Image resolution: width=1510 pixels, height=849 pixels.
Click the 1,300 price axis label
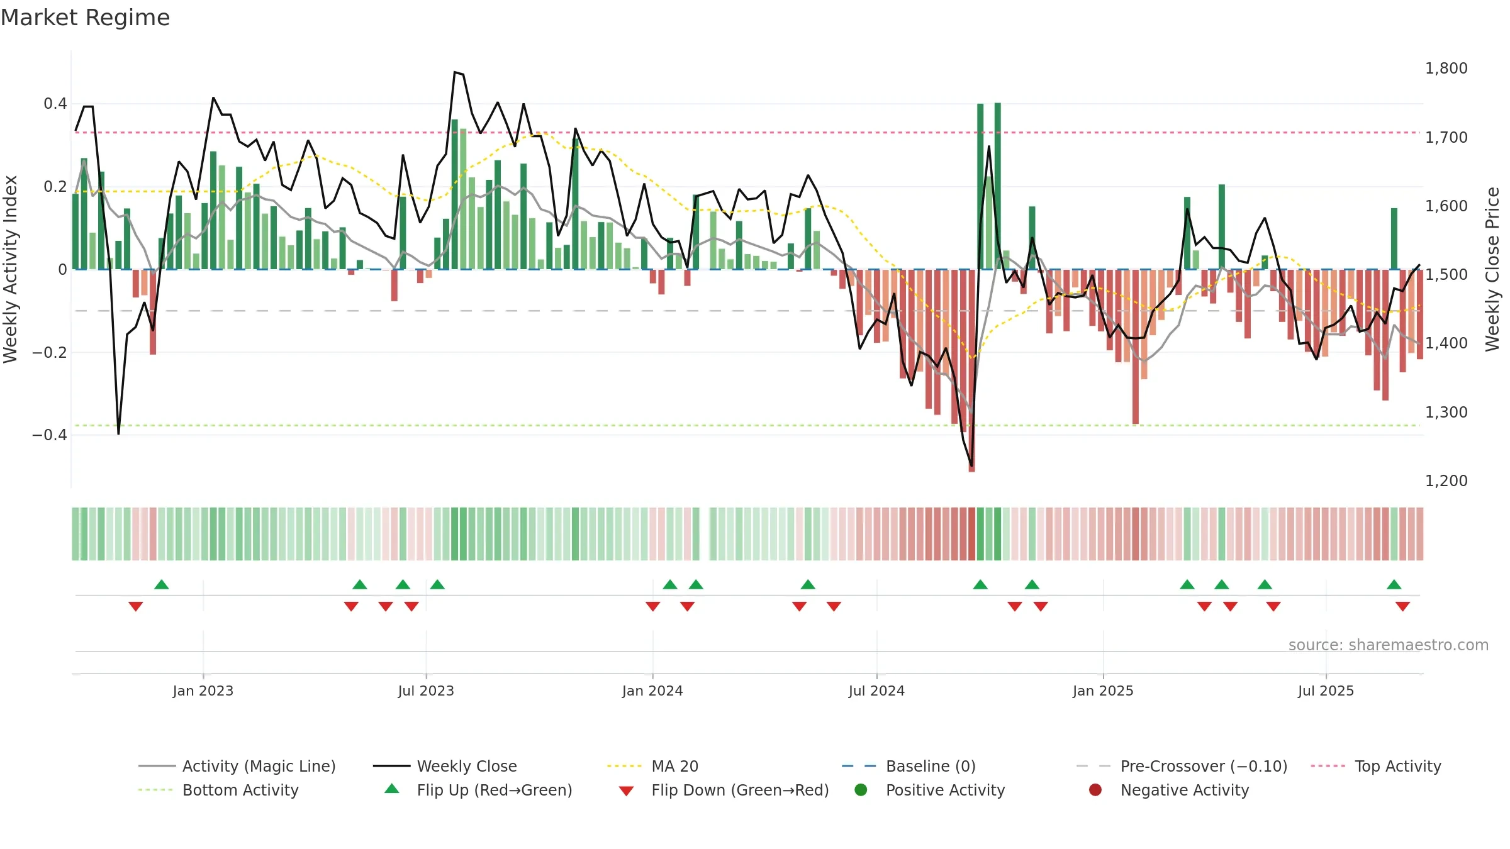point(1446,412)
